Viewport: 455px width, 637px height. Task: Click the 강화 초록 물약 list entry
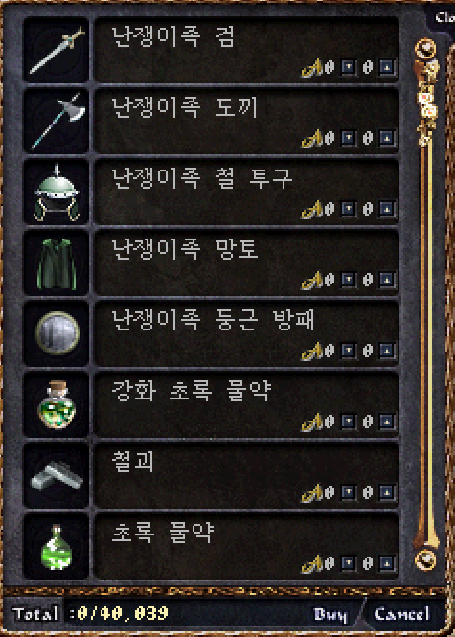coord(246,404)
